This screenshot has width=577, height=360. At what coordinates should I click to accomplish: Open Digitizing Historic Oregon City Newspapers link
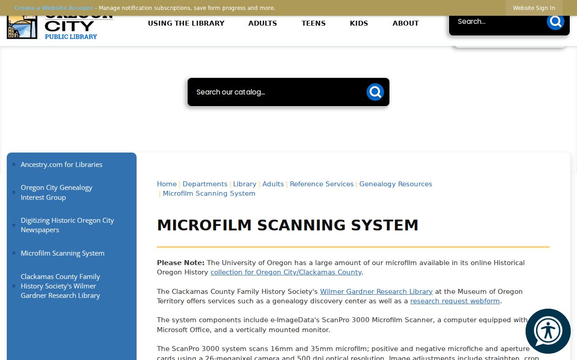(67, 225)
